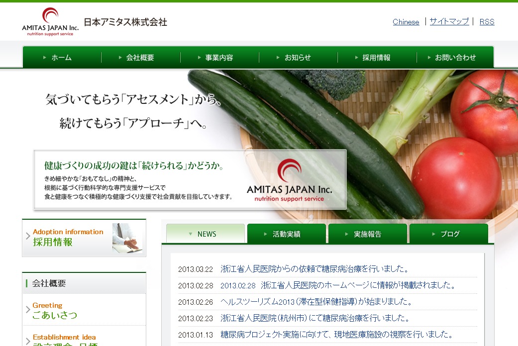Click the arrow icon beside ホーム

click(45, 58)
